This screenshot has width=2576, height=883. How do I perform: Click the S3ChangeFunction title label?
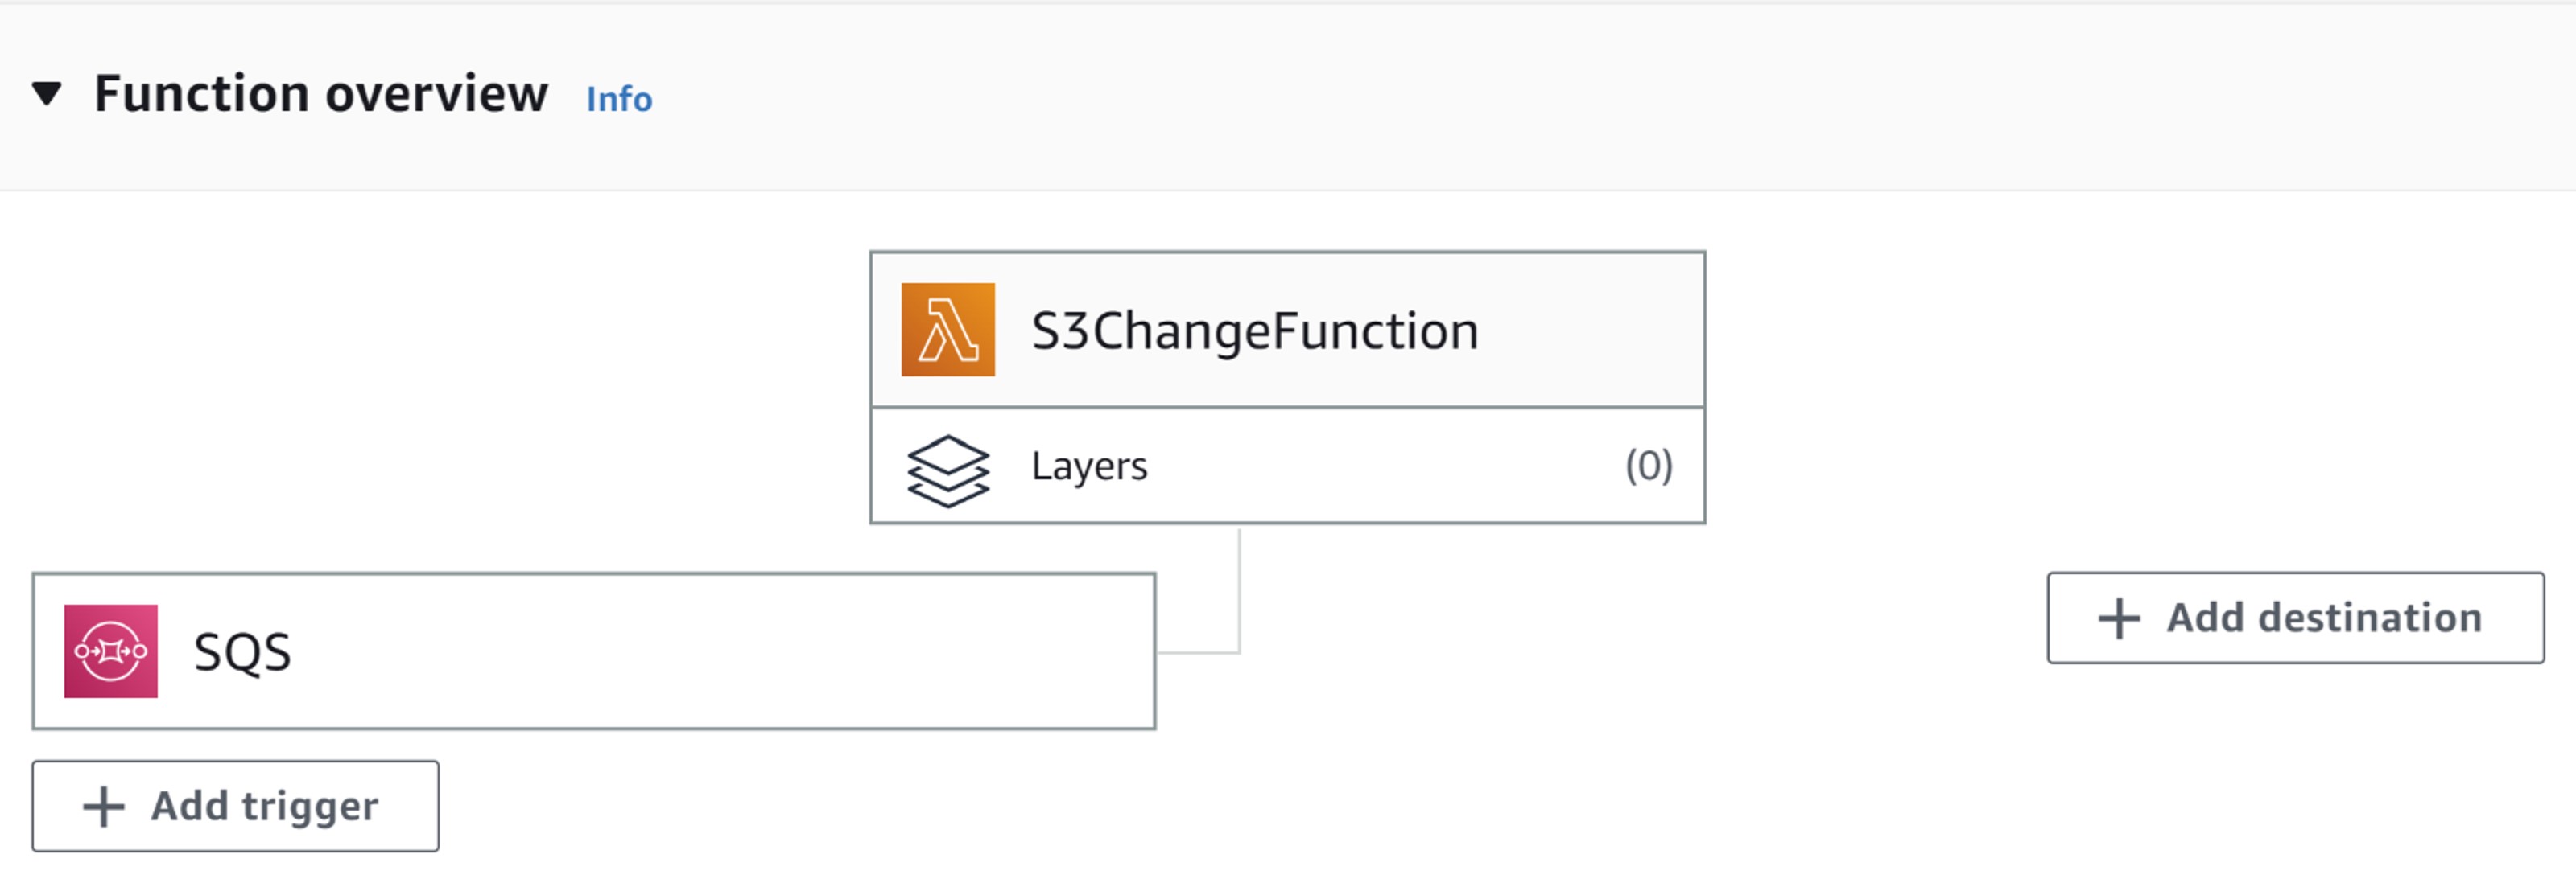1254,330
